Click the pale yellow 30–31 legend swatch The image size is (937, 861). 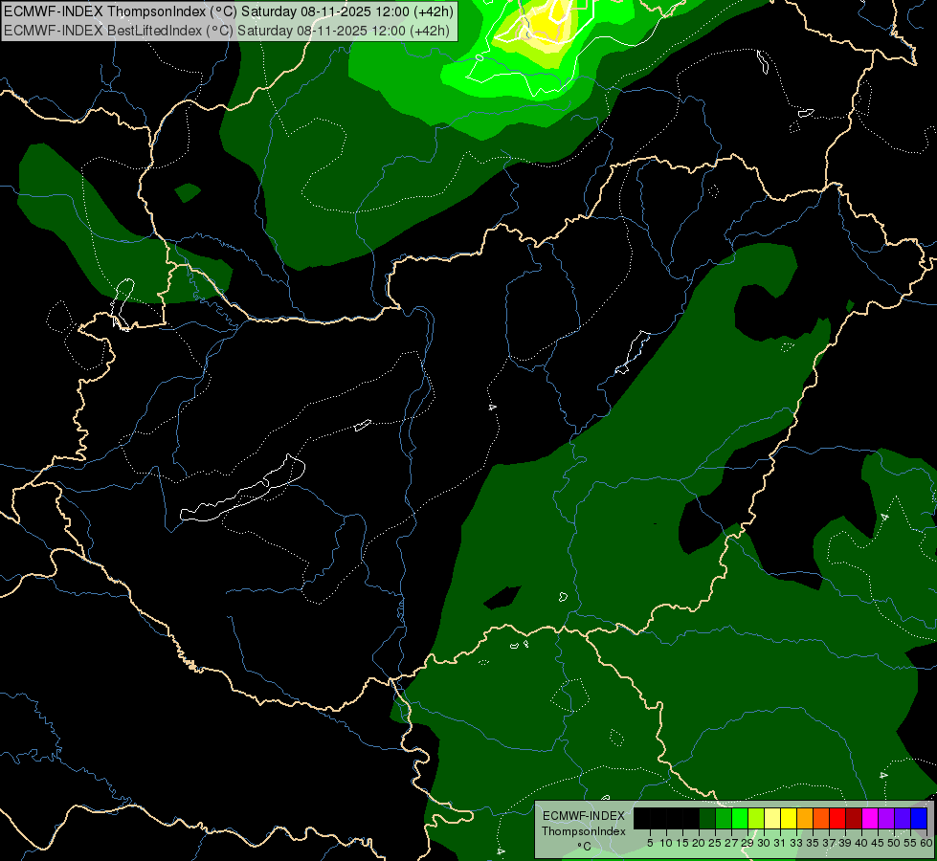tap(772, 818)
